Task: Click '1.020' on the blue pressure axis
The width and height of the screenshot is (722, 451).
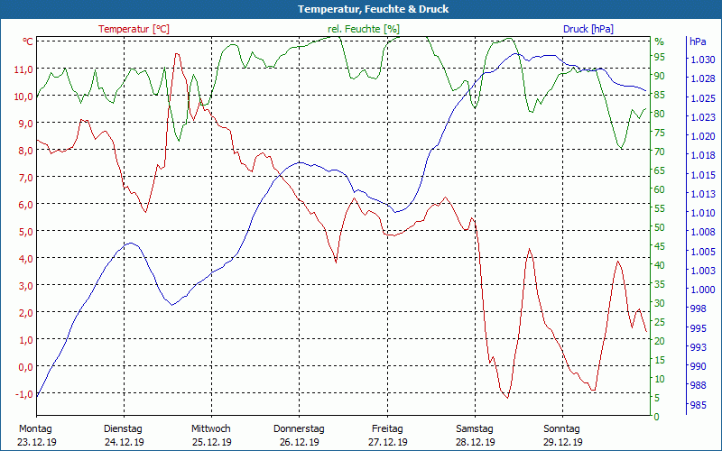Action: tap(703, 136)
